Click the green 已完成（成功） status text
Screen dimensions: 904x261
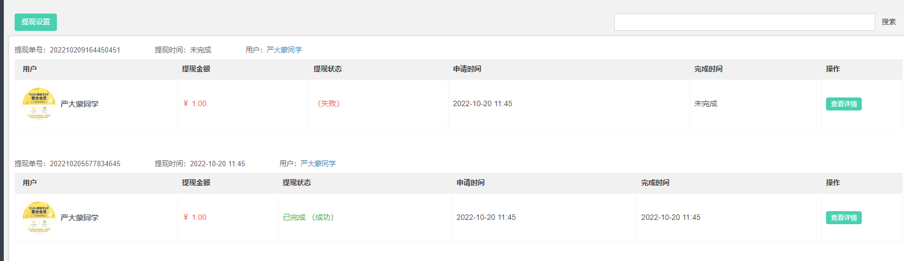[x=310, y=217]
